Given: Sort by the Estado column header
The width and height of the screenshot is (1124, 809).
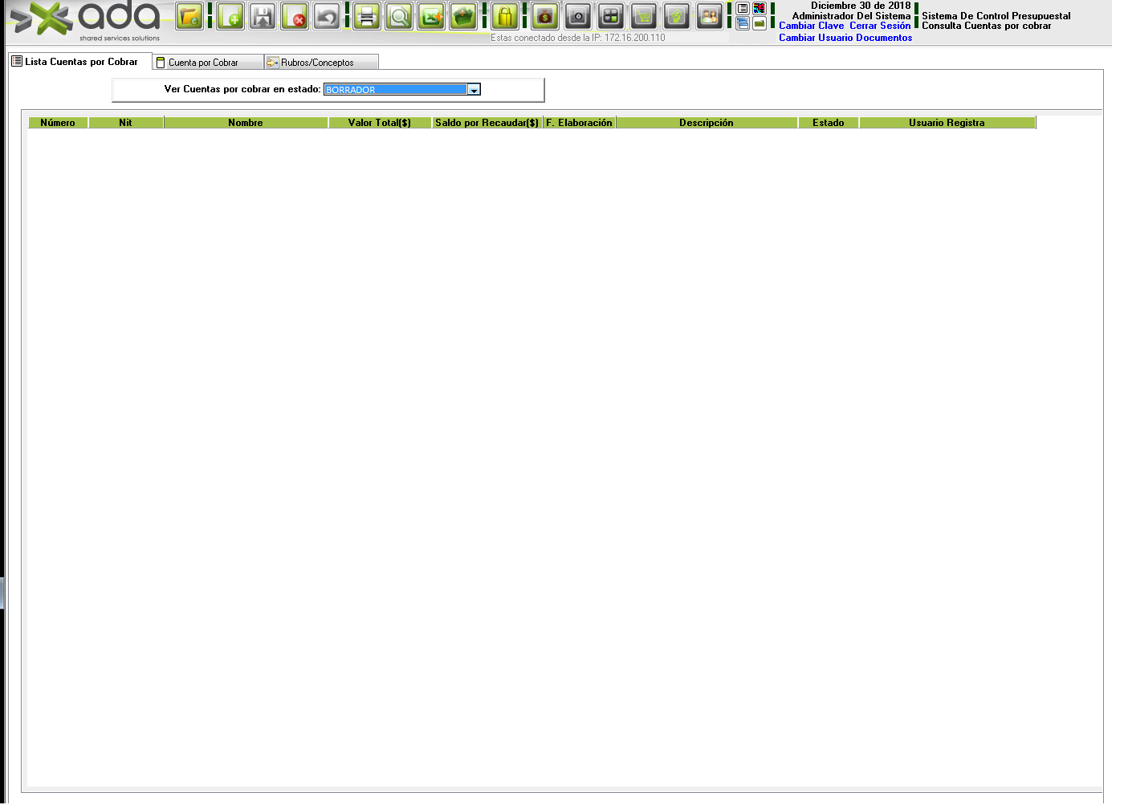Looking at the screenshot, I should point(829,123).
